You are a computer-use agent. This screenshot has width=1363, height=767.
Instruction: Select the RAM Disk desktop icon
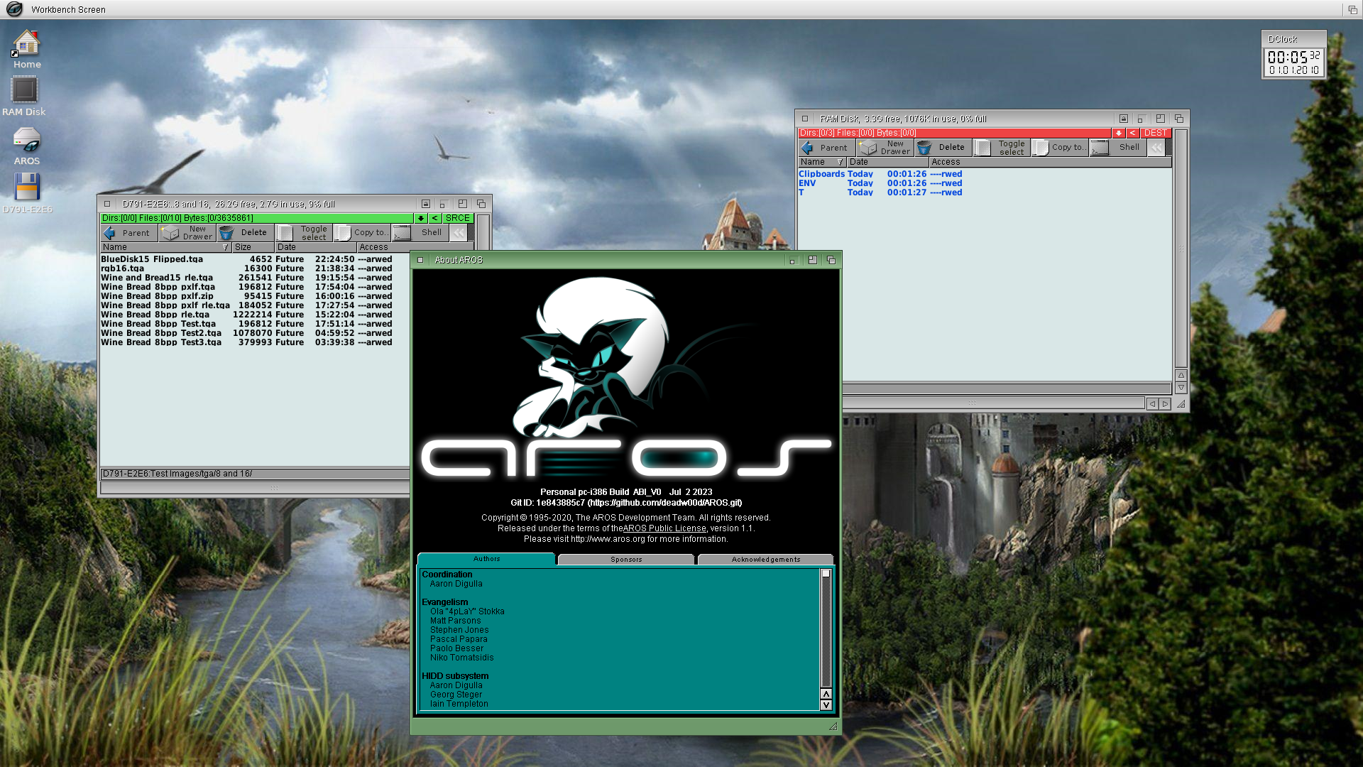(x=23, y=96)
